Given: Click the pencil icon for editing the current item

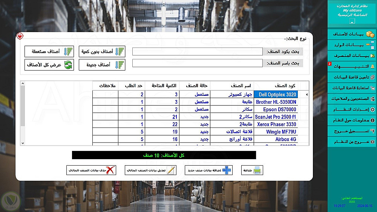Looking at the screenshot, I should click(171, 170).
